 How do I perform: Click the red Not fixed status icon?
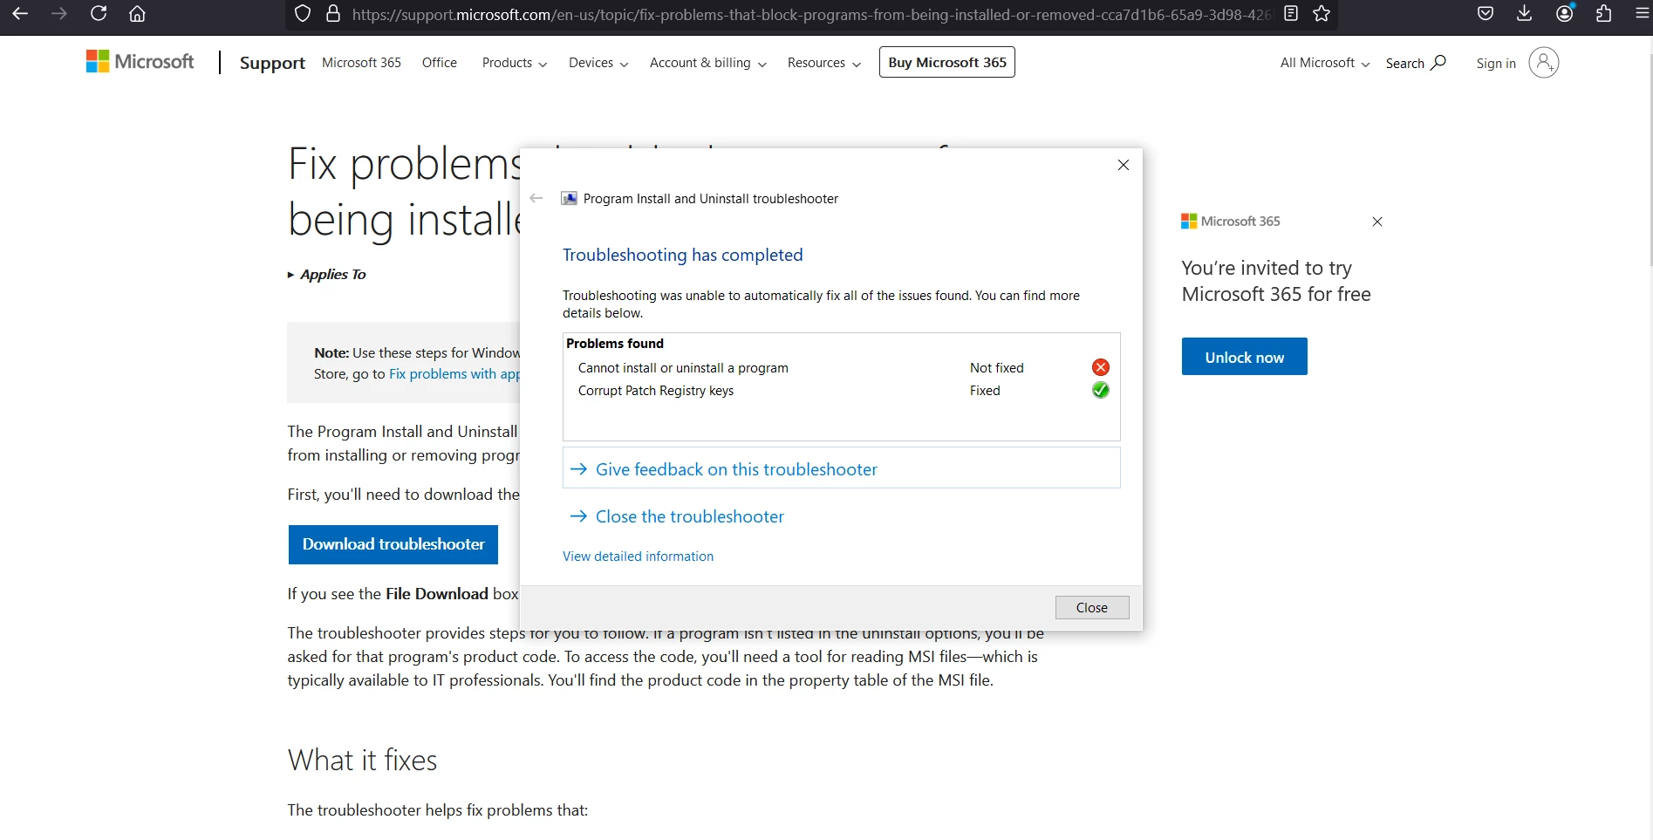1100,368
